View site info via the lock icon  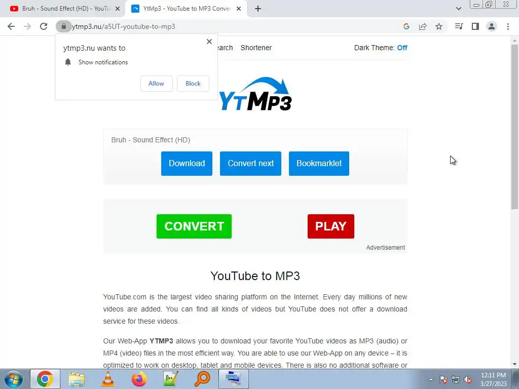63,26
